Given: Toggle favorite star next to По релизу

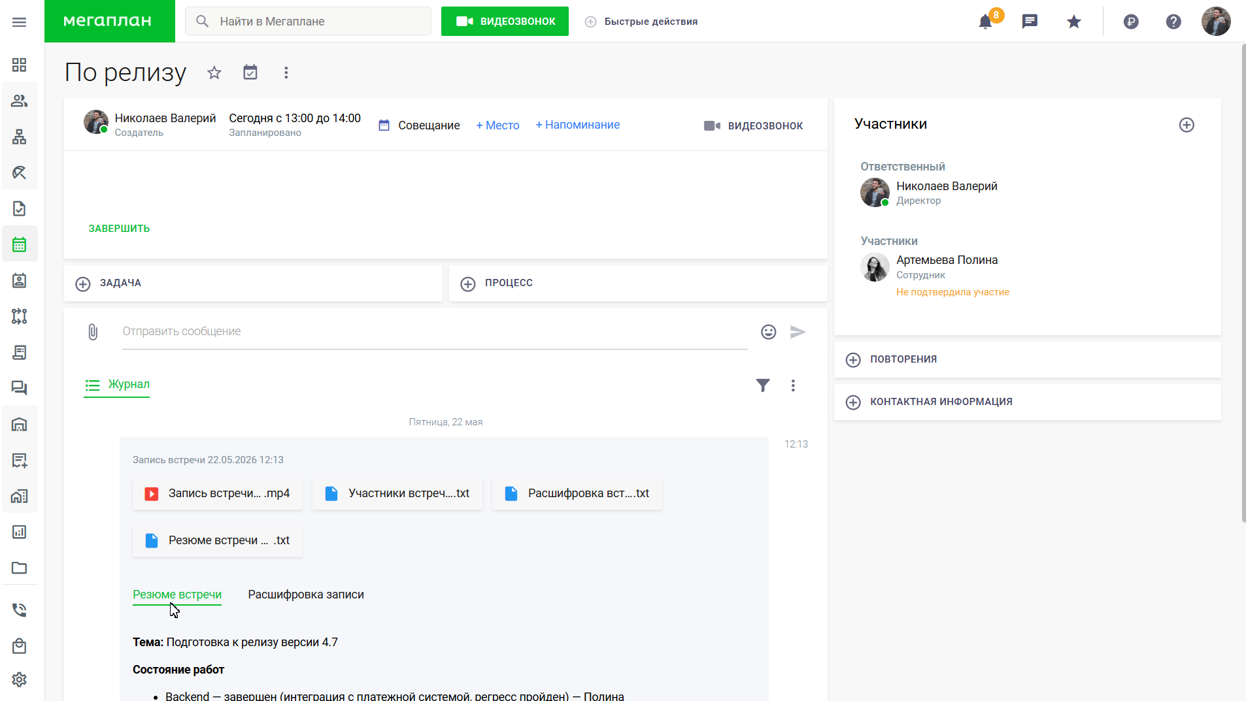Looking at the screenshot, I should pyautogui.click(x=214, y=73).
